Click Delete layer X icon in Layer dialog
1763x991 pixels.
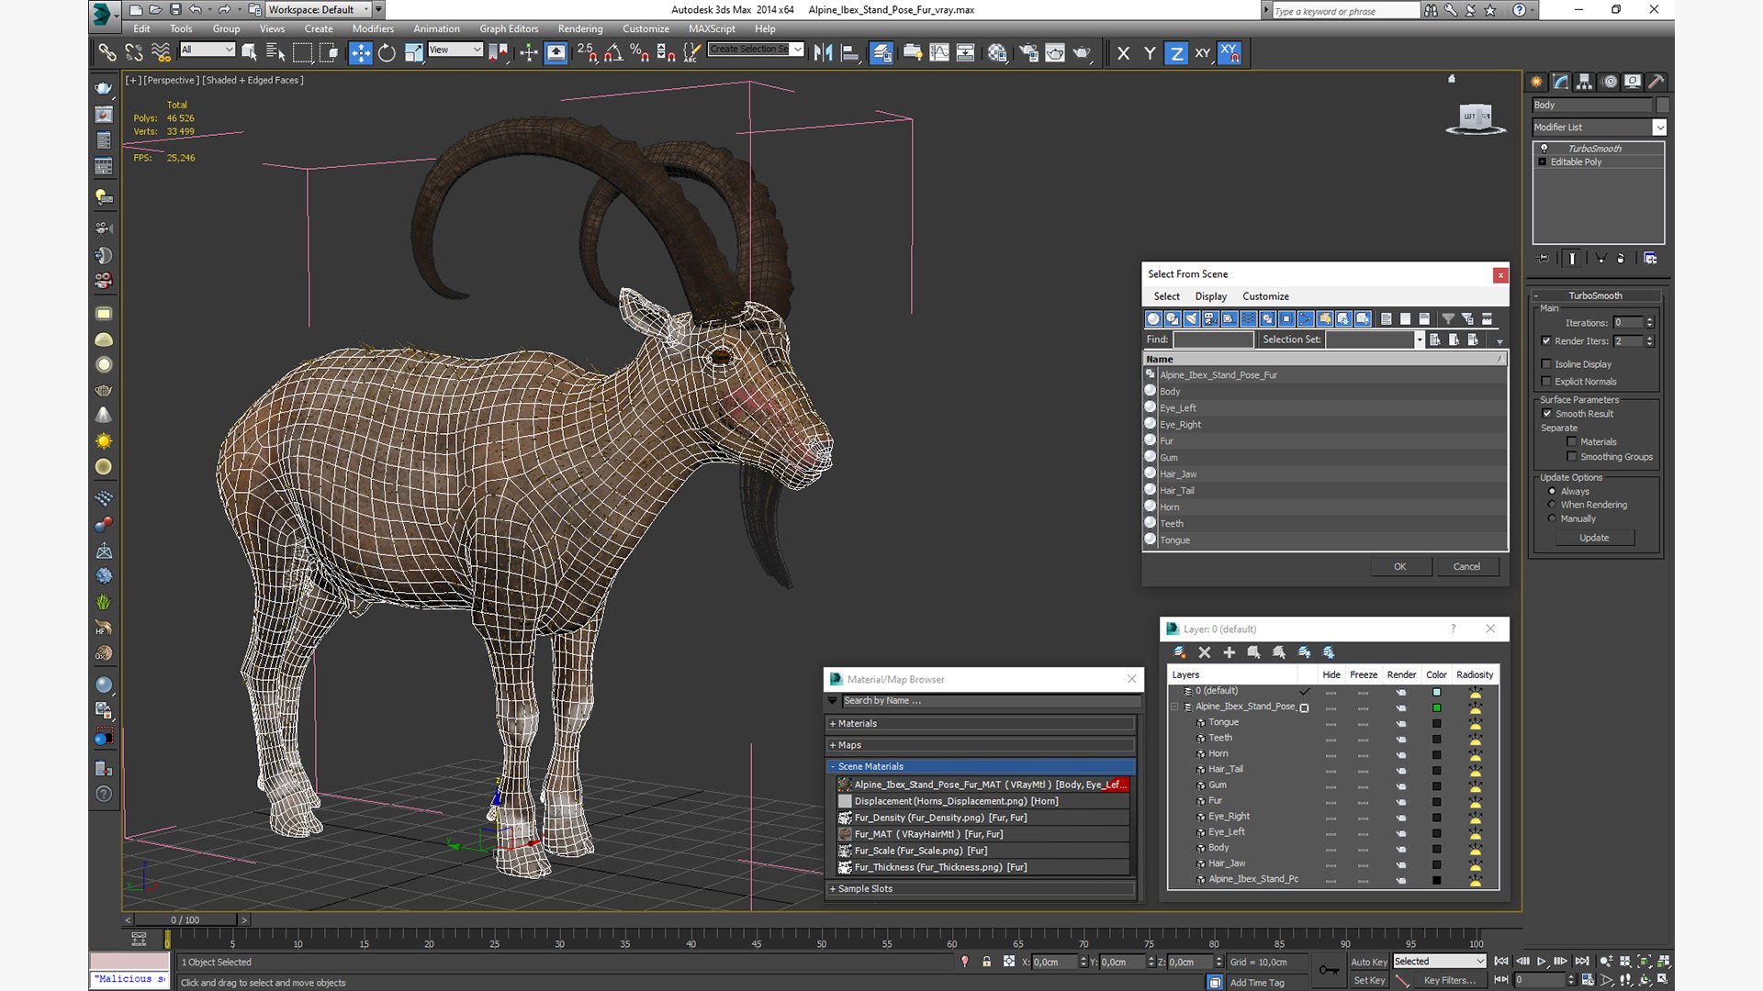(x=1205, y=652)
